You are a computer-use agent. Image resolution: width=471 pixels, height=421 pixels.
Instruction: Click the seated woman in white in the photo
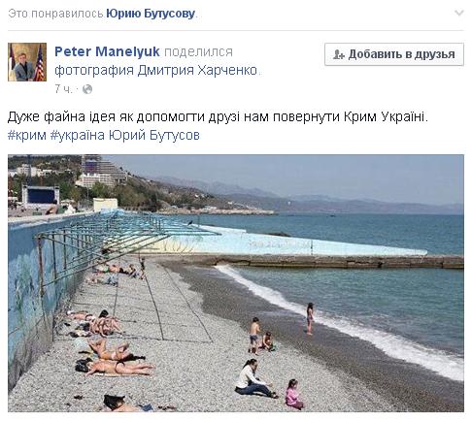(x=254, y=378)
